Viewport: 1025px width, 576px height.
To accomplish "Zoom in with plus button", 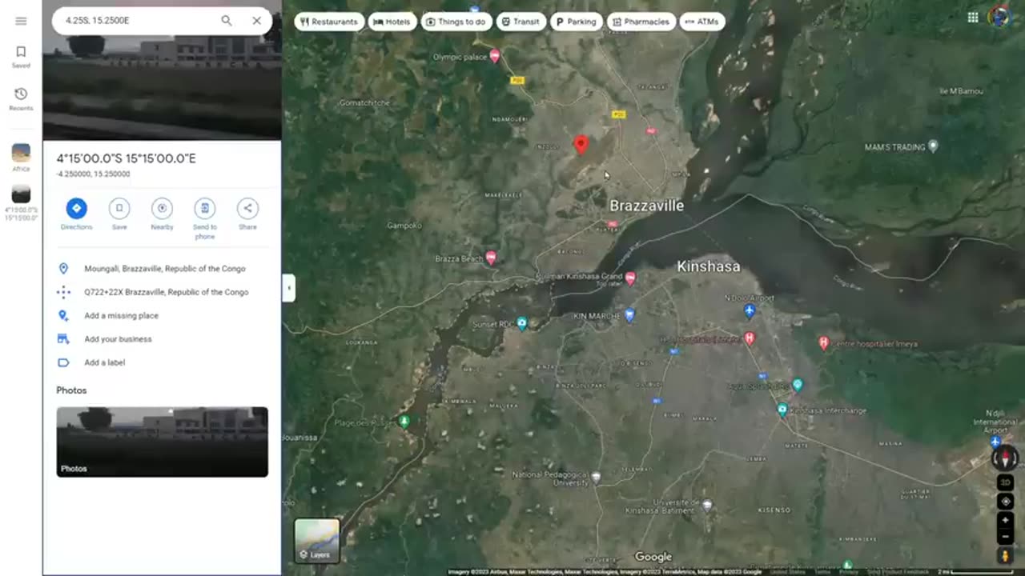I will click(1005, 520).
